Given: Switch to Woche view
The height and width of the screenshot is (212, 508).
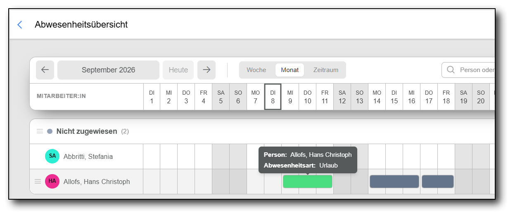Looking at the screenshot, I should click(x=256, y=70).
